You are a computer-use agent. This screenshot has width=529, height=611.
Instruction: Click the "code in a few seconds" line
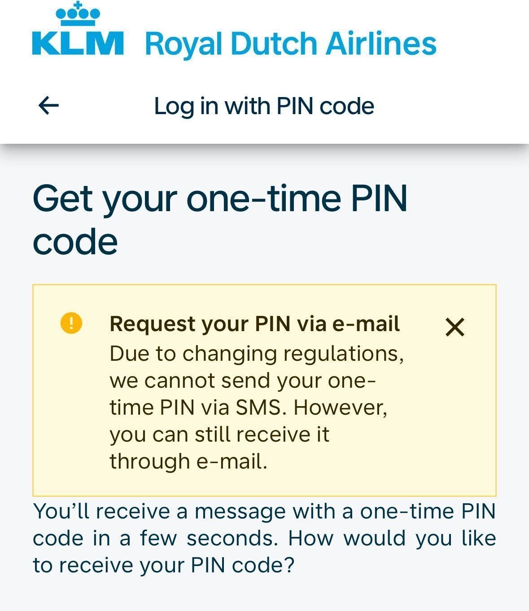coord(264,538)
